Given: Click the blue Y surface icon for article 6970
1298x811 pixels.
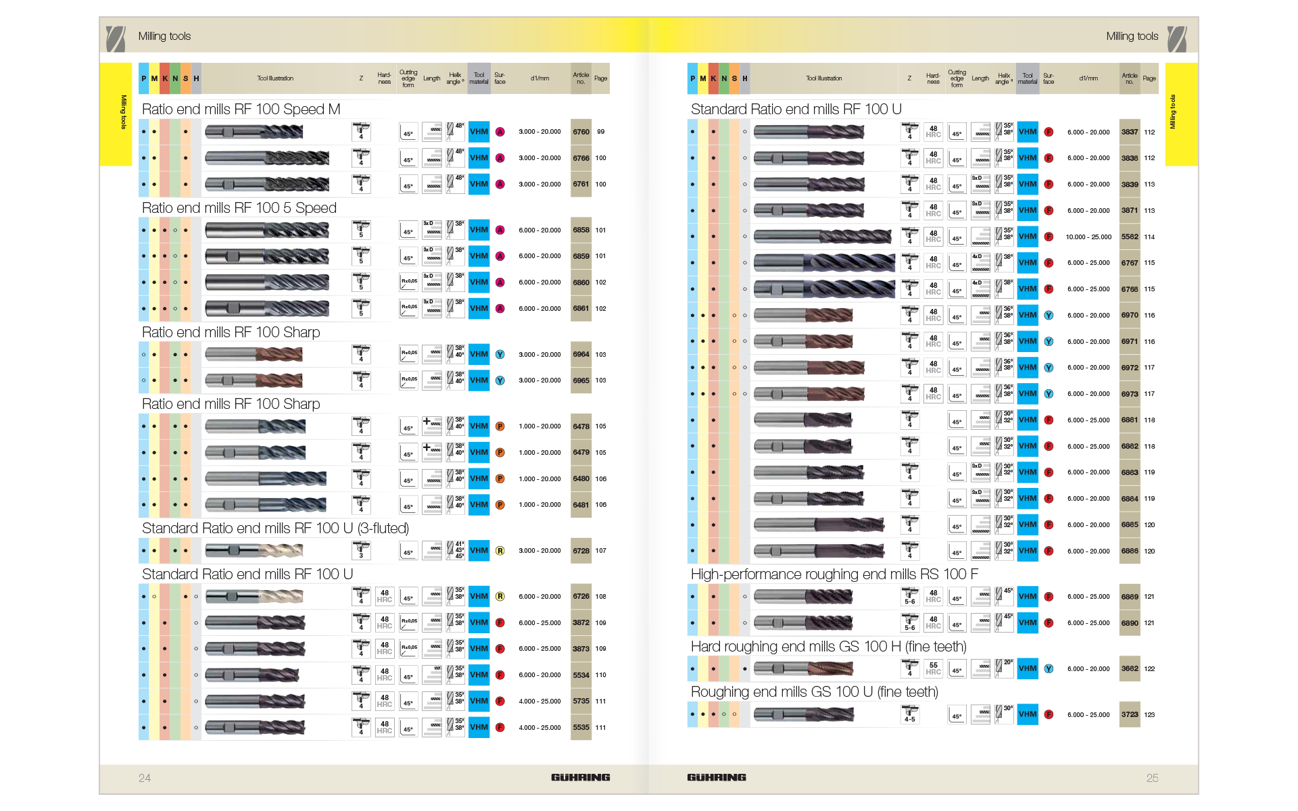Looking at the screenshot, I should [1049, 315].
